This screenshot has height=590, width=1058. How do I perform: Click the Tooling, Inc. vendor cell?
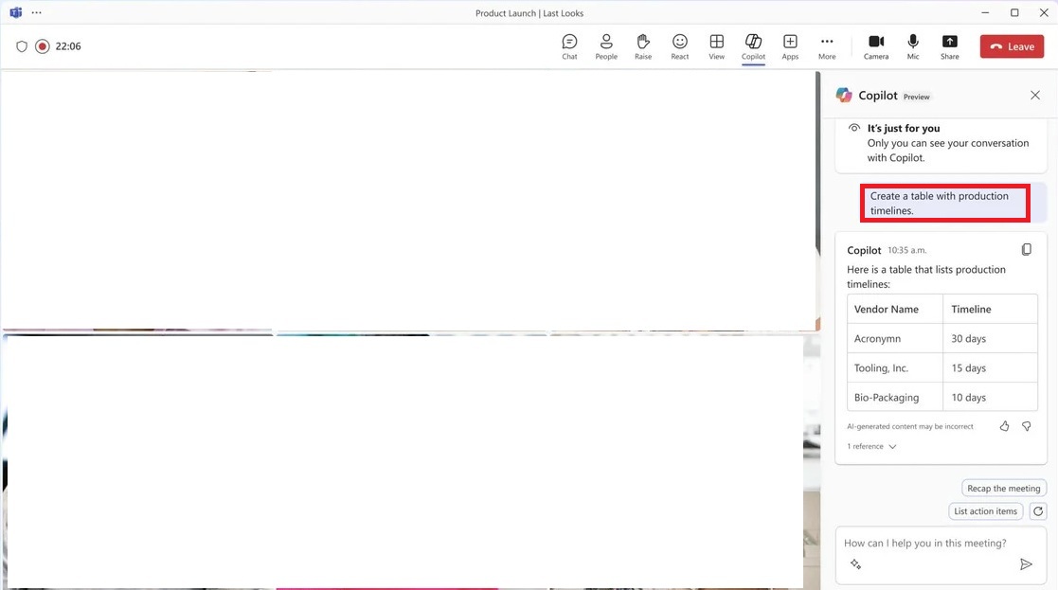pos(895,368)
